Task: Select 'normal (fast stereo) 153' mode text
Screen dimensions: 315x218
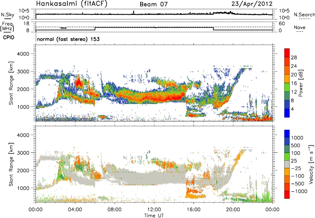Action: [68, 39]
